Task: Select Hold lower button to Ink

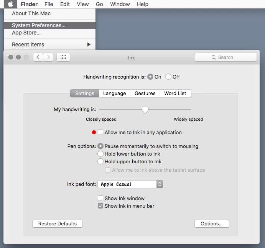Action: pos(100,154)
